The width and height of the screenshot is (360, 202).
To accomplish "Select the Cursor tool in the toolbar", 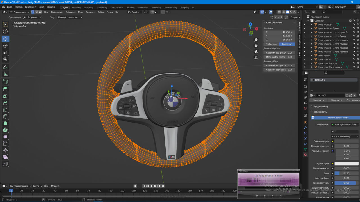I will (5, 31).
